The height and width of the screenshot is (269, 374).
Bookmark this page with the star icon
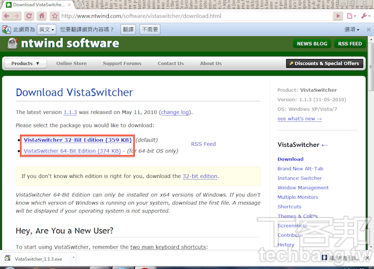[x=54, y=16]
